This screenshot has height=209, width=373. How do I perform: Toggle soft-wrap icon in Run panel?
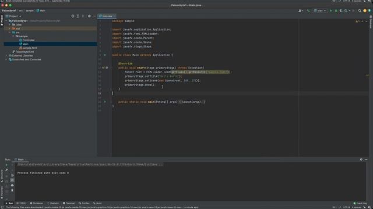pyautogui.click(x=12, y=175)
